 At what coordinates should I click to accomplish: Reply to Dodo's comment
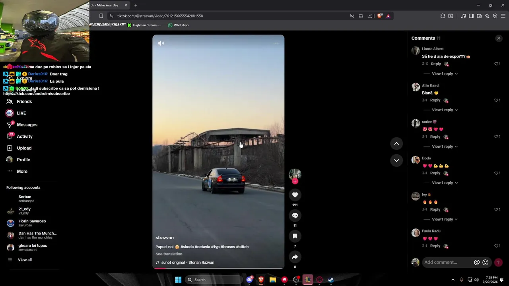(435, 173)
